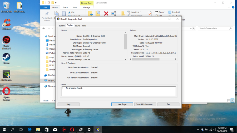237x133 pixels.
Task: Open Settings gear from the taskbar
Action: [x=89, y=130]
